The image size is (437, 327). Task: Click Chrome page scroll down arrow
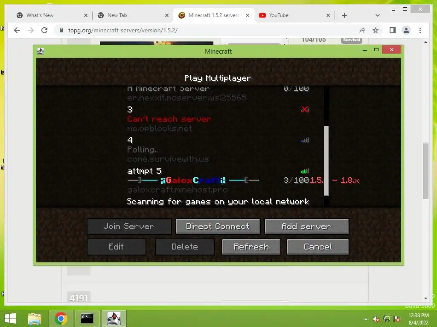[x=425, y=298]
